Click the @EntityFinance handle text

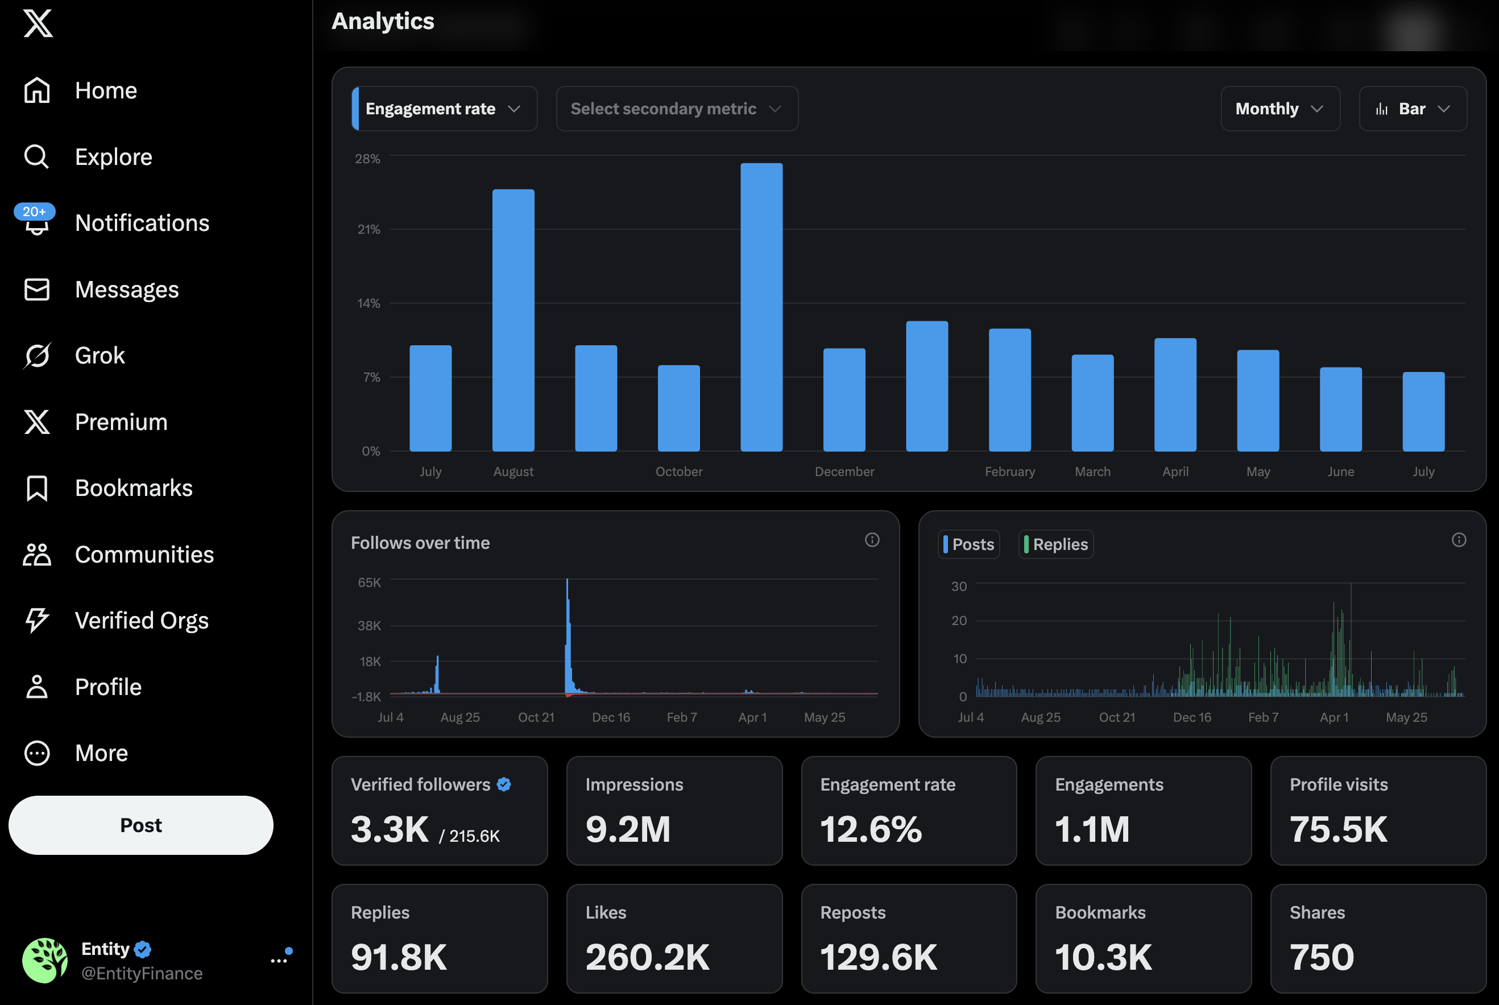(x=142, y=973)
